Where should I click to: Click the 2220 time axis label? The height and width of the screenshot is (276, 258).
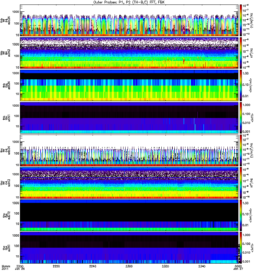(56, 266)
